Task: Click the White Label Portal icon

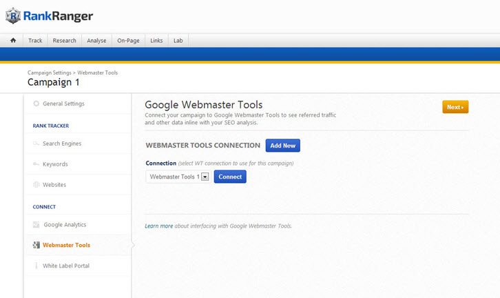Action: [37, 266]
